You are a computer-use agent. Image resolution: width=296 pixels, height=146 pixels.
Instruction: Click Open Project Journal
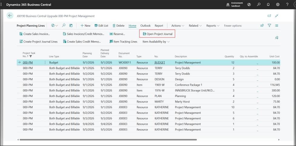[x=158, y=34]
